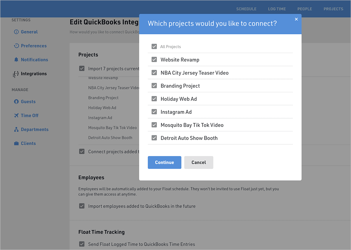Screen dimensions: 351x250
Task: Select the Mosquito Bay Tik Tok Video row label
Action: click(192, 125)
